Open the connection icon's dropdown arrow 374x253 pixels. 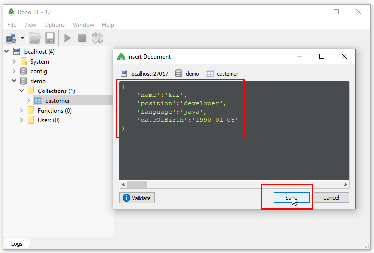[x=22, y=38]
